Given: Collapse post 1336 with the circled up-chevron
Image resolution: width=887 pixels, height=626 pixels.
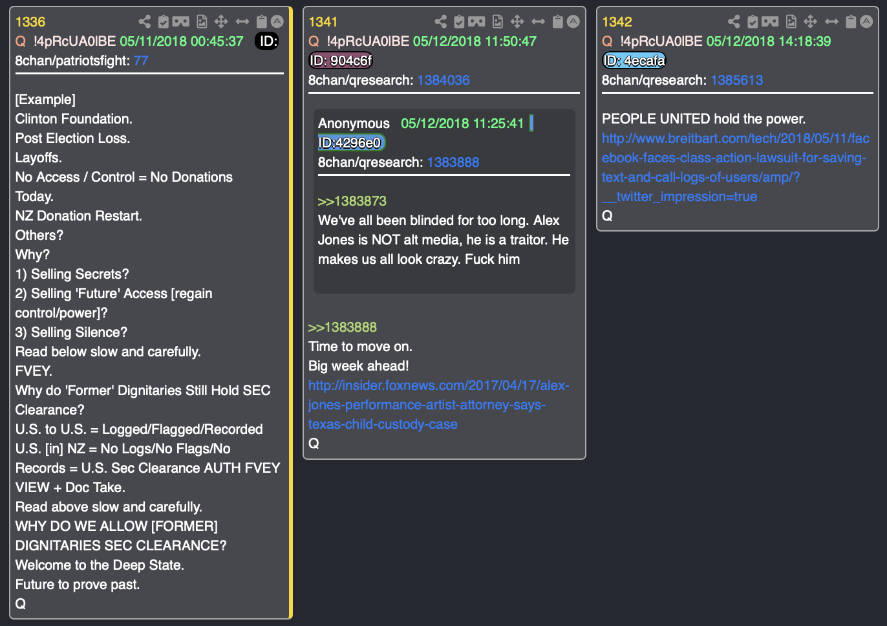Looking at the screenshot, I should coord(277,21).
